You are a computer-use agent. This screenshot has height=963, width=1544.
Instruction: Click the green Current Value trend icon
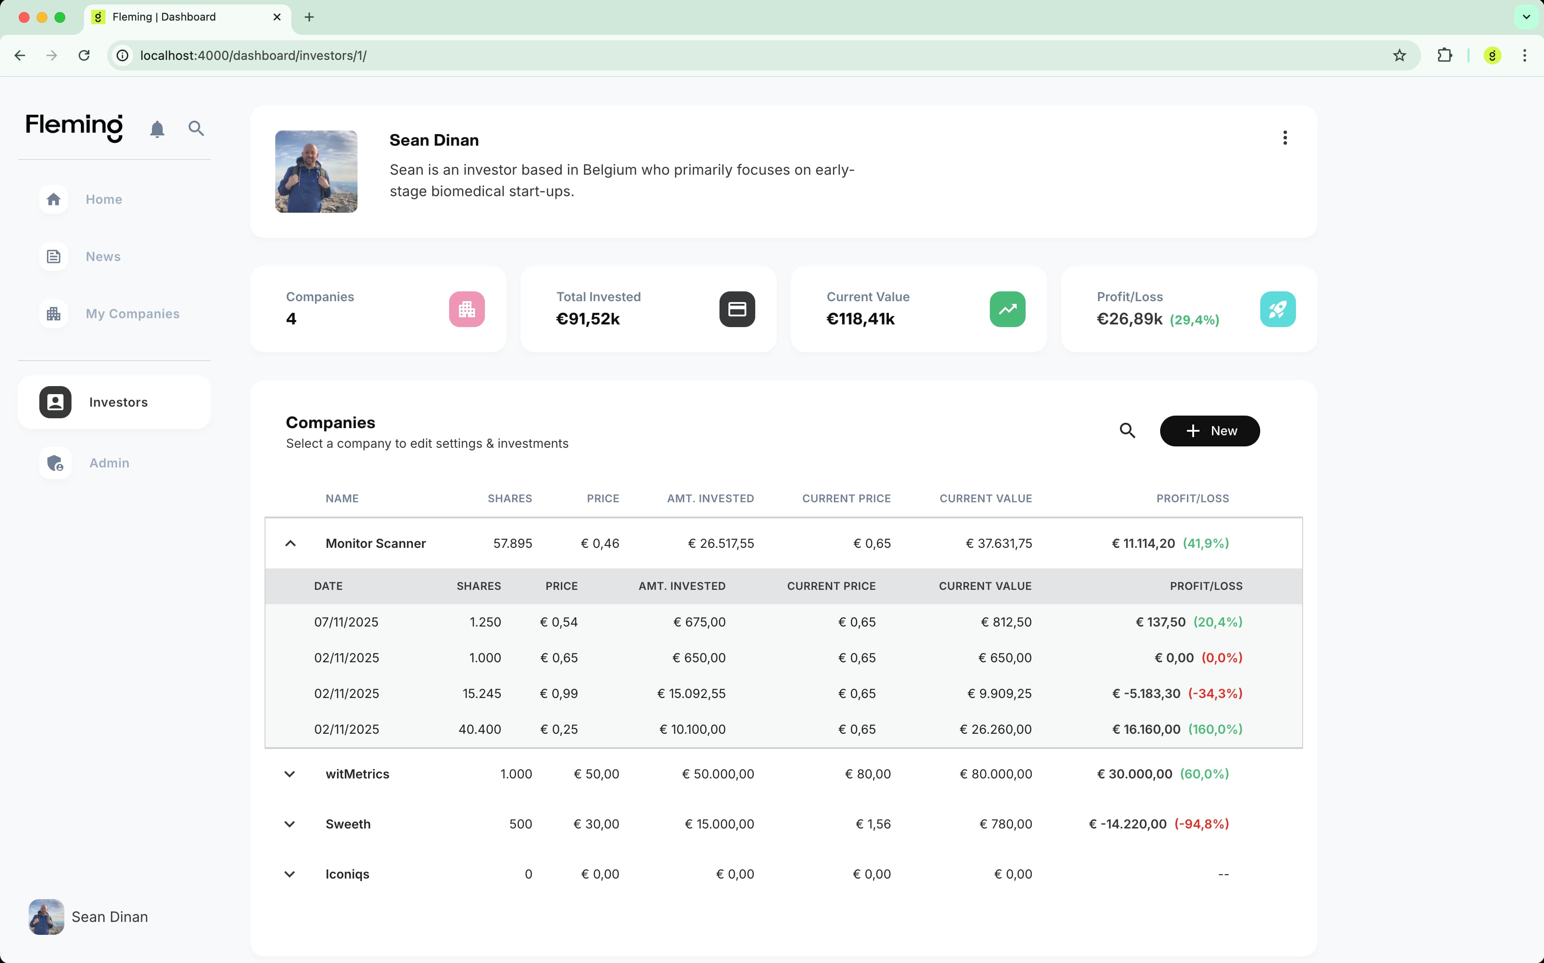(x=1006, y=310)
